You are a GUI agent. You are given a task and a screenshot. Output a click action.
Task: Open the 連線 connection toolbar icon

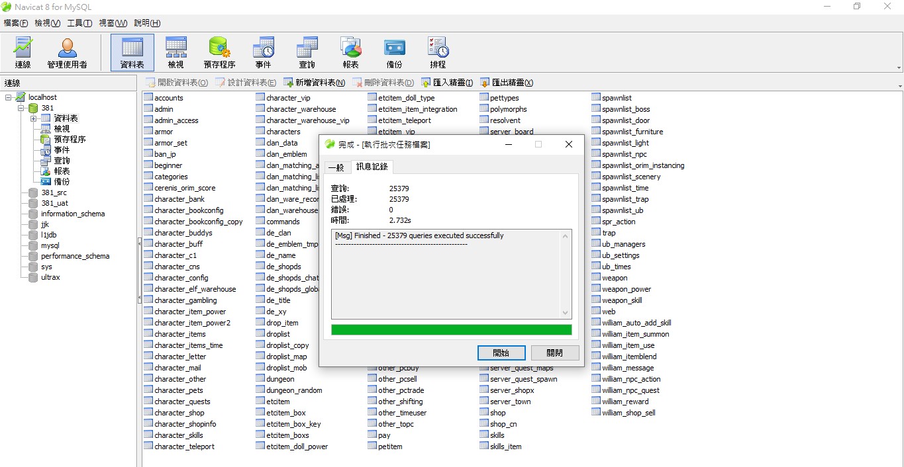pyautogui.click(x=23, y=53)
